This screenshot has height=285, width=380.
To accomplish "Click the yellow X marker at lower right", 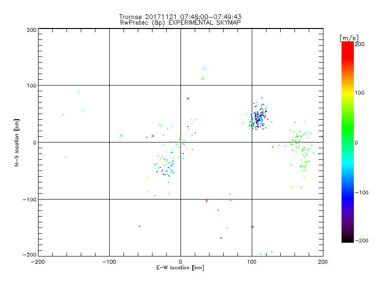I will [292, 187].
